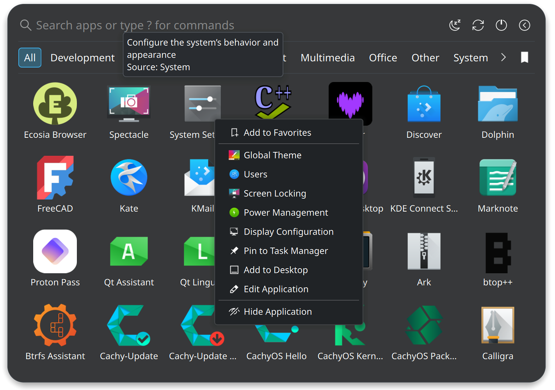The image size is (555, 390).
Task: Open Kate text editor
Action: point(129,185)
